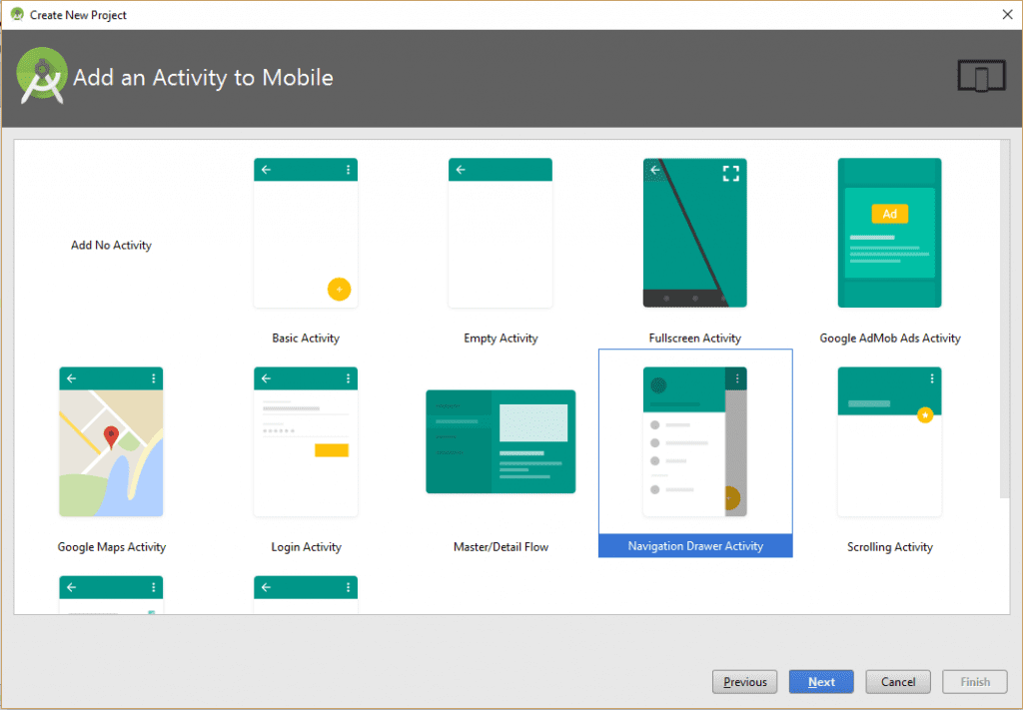Select the Add No Activity option
The width and height of the screenshot is (1023, 710).
tap(111, 245)
